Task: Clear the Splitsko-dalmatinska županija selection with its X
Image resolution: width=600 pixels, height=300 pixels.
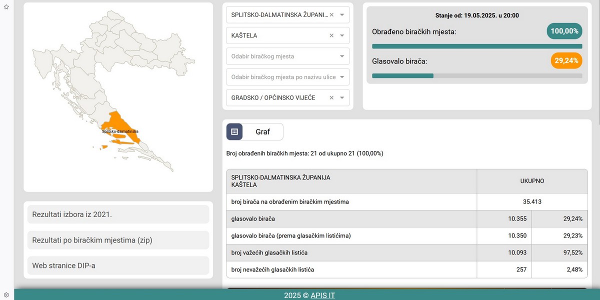Action: coord(331,14)
